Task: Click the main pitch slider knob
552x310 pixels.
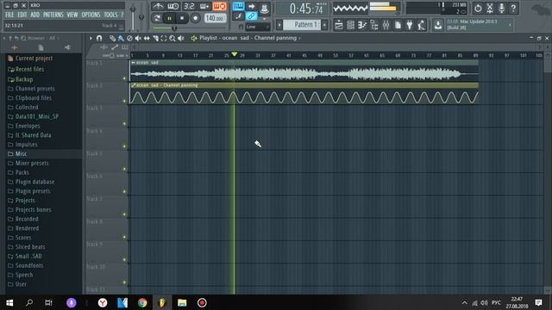Action: [x=141, y=16]
